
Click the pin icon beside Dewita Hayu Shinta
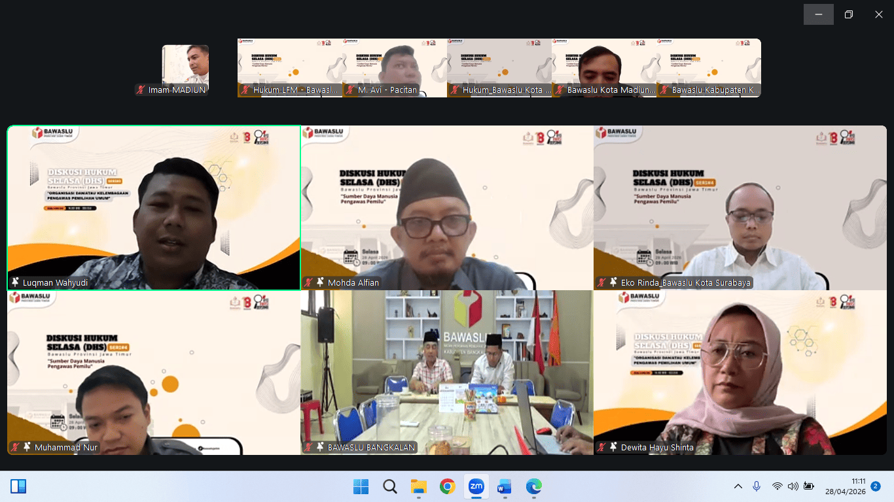(x=613, y=447)
